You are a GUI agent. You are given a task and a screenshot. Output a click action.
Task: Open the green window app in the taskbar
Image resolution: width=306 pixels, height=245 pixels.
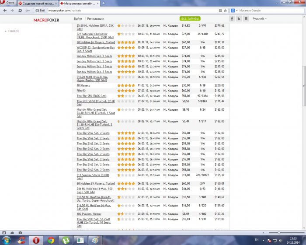[x=80, y=240]
